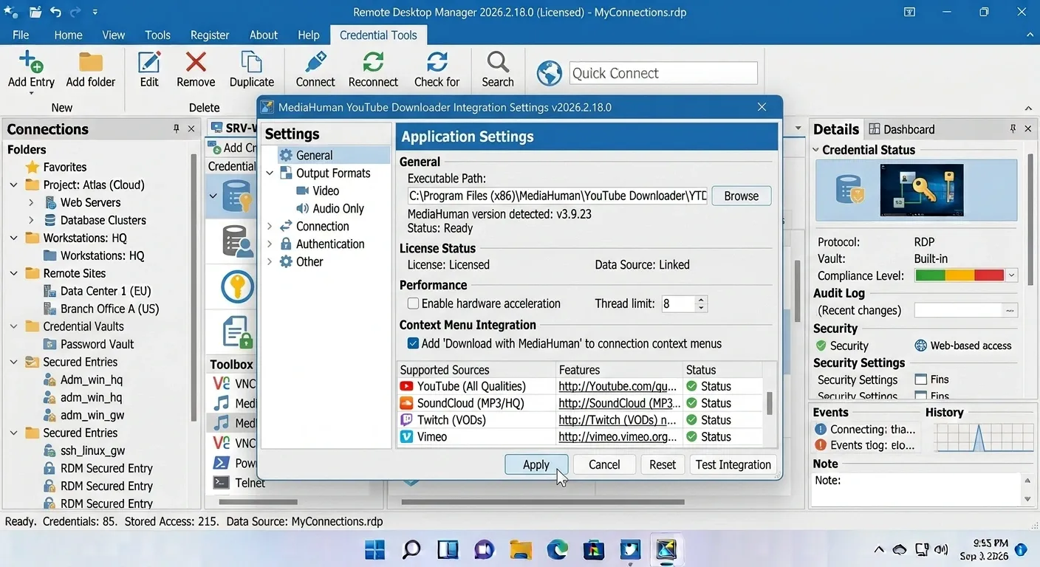Click the Browse button for executable path
Screen dimensions: 1040x567
[741, 196]
